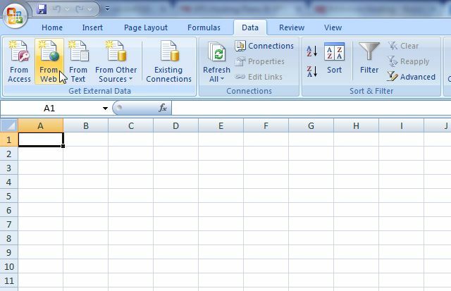Redo via Quick Access Toolbar arrow
The height and width of the screenshot is (291, 451).
click(80, 9)
